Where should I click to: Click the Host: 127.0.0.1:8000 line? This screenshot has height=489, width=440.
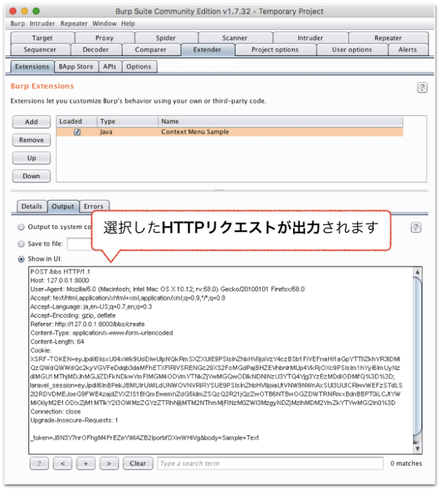pyautogui.click(x=60, y=280)
